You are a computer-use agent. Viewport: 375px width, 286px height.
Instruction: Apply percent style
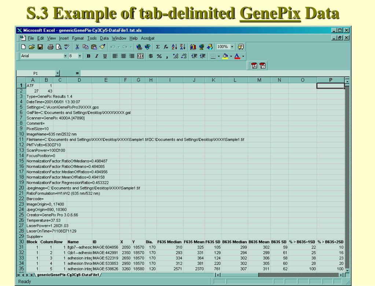pyautogui.click(x=159, y=56)
